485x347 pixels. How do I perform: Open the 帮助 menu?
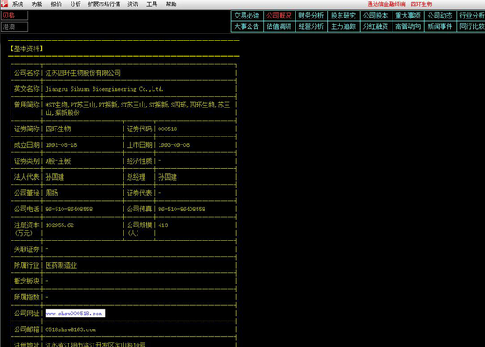click(171, 4)
